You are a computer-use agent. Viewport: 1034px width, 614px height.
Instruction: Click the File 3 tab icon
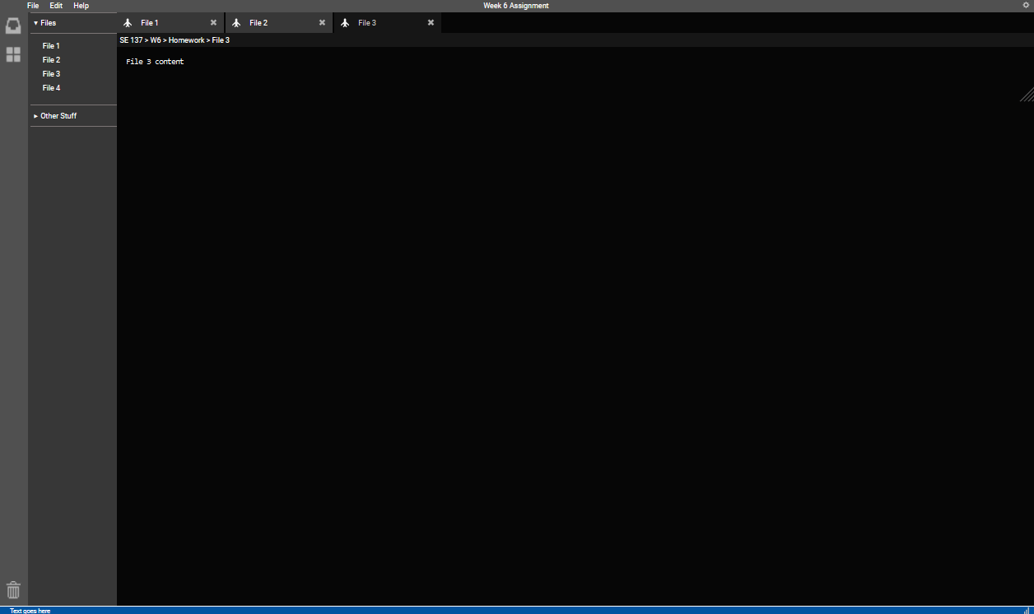click(345, 23)
